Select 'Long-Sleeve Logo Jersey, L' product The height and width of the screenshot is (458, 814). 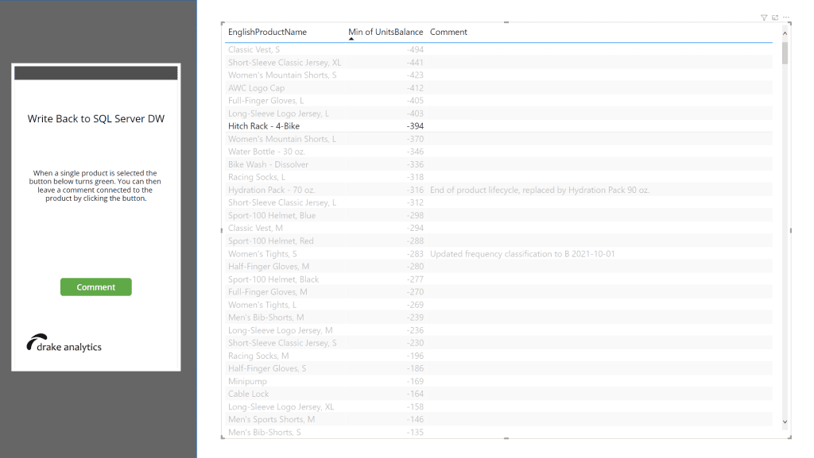(278, 114)
